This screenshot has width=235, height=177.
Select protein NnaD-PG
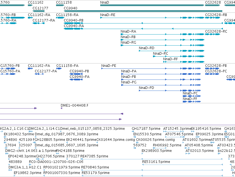(x=161, y=85)
